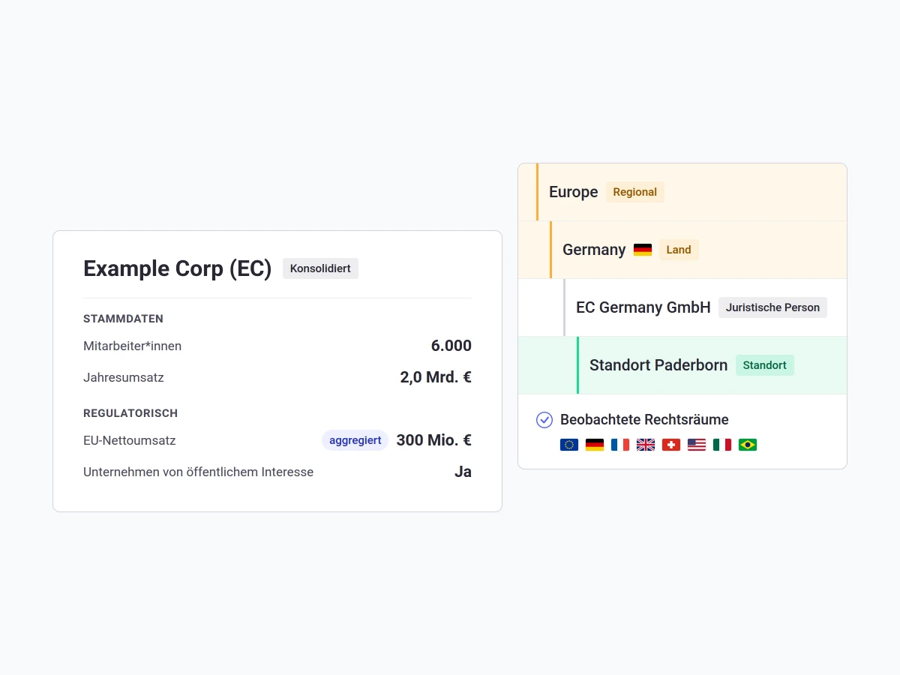Click the Italian flag icon

coord(722,445)
